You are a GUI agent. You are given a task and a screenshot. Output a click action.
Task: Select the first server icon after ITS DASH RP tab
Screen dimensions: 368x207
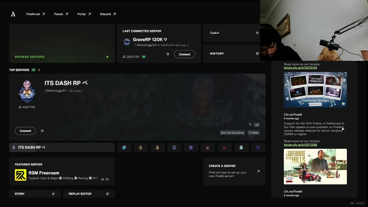(124, 147)
